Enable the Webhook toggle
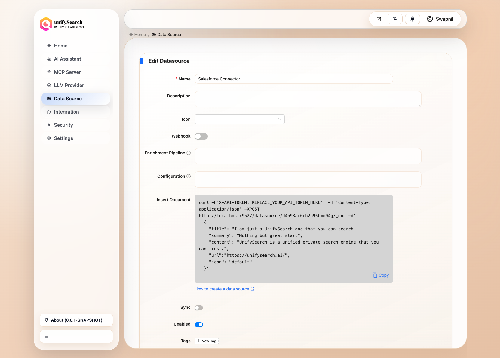 click(201, 136)
